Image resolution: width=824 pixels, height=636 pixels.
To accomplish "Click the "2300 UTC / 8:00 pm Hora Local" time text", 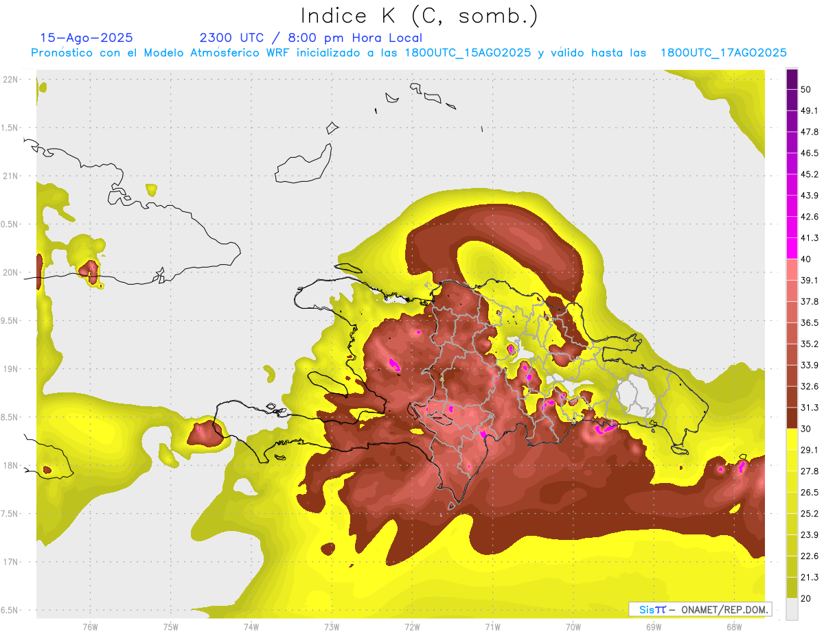I will point(311,38).
